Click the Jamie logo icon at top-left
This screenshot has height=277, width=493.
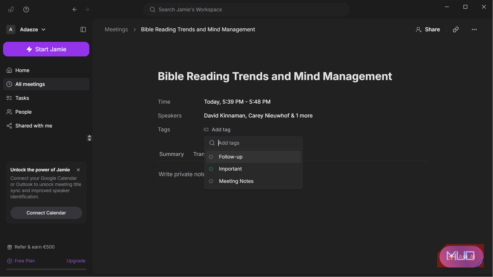click(x=11, y=9)
